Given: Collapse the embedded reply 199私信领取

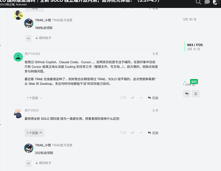Looking at the screenshot, I should 28,38.
